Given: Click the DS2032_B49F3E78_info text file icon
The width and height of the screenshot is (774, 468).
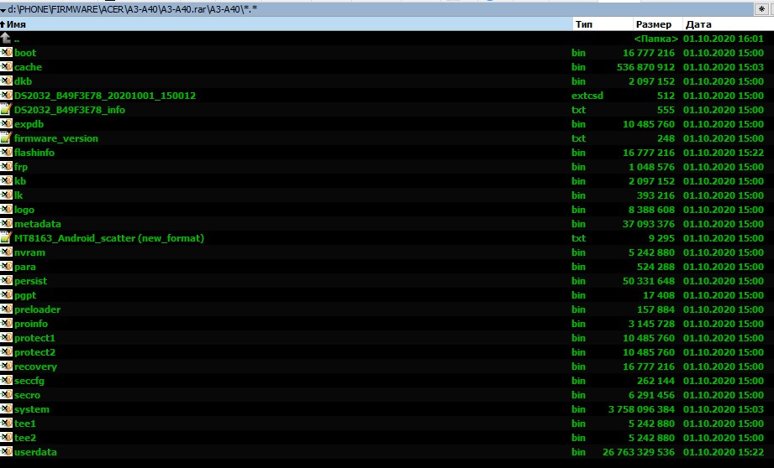Looking at the screenshot, I should [x=7, y=110].
